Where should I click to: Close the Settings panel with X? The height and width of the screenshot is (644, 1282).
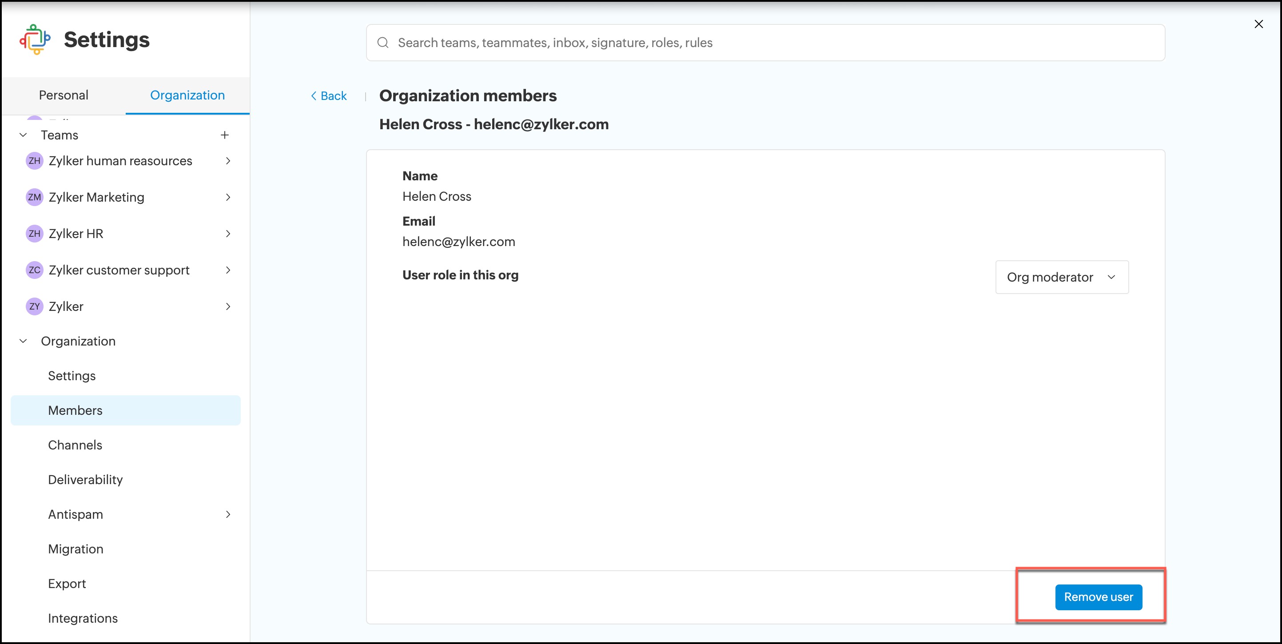pyautogui.click(x=1258, y=24)
